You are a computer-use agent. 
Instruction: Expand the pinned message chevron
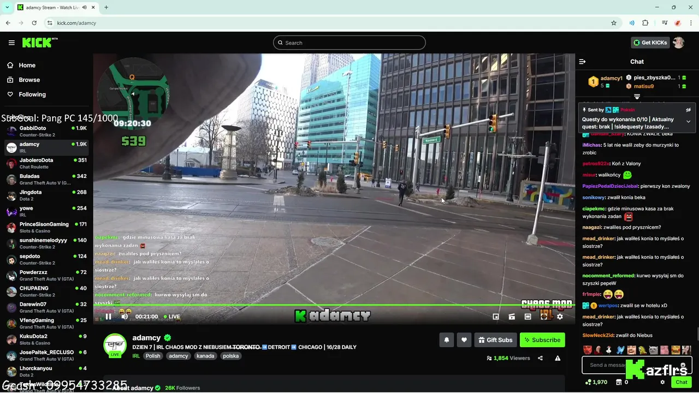[x=688, y=121]
